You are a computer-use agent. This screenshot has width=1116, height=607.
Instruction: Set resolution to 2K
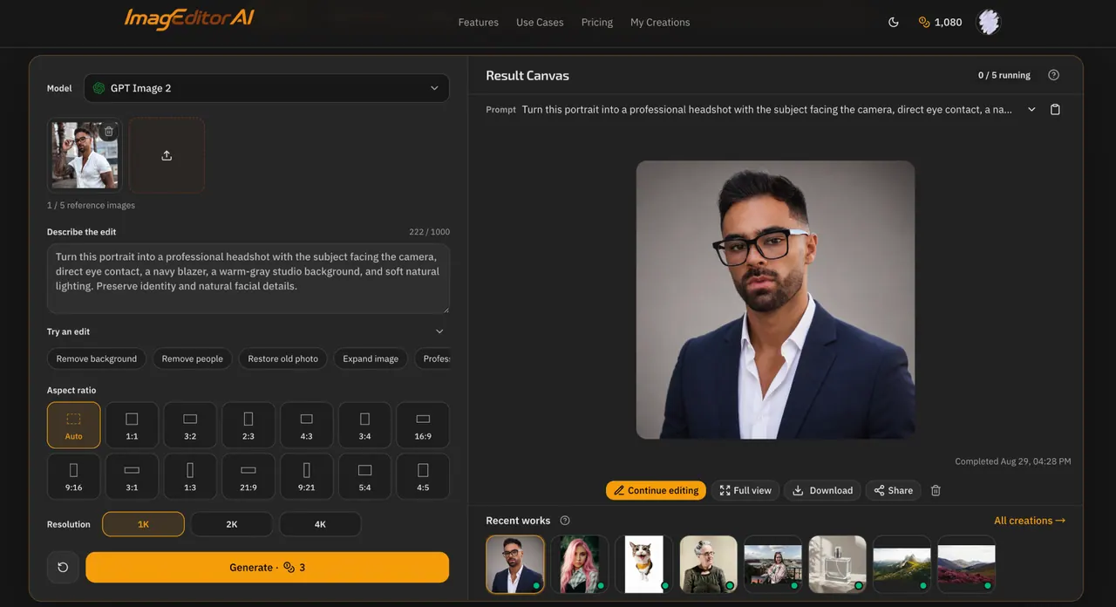(232, 524)
